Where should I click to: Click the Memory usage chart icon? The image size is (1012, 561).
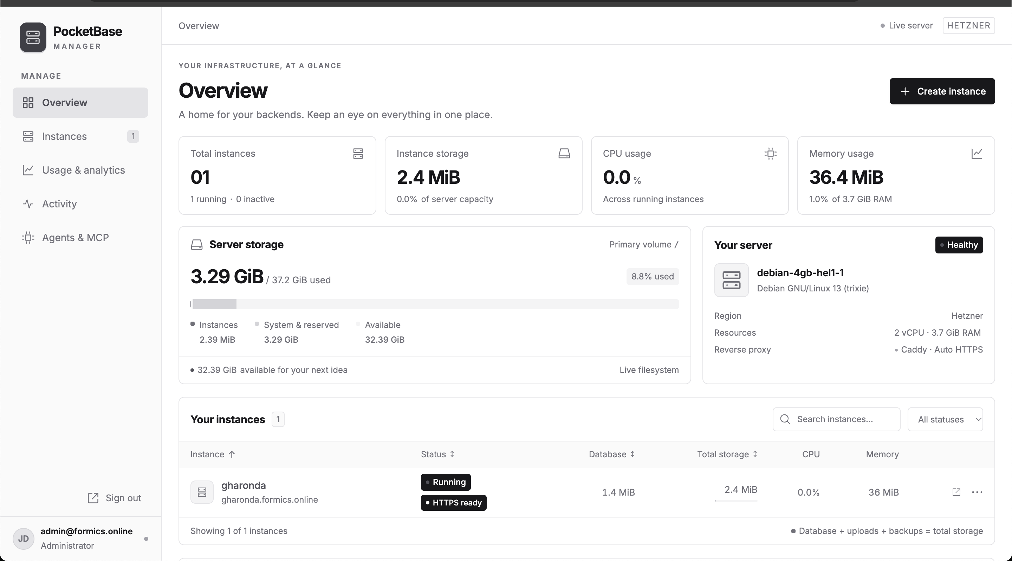click(977, 154)
